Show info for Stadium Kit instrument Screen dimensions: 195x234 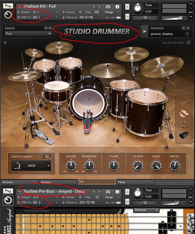tap(117, 7)
